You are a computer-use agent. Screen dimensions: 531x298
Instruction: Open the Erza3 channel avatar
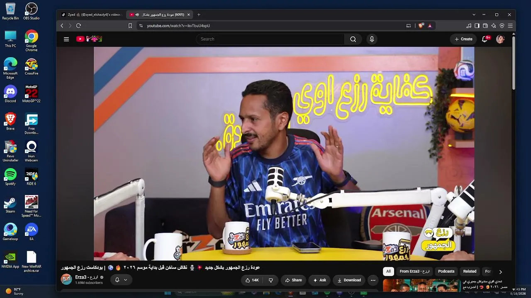coord(66,279)
